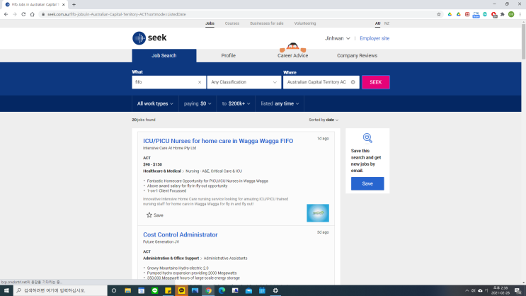The height and width of the screenshot is (296, 526).
Task: Bookmark this page with star icon
Action: point(439,14)
